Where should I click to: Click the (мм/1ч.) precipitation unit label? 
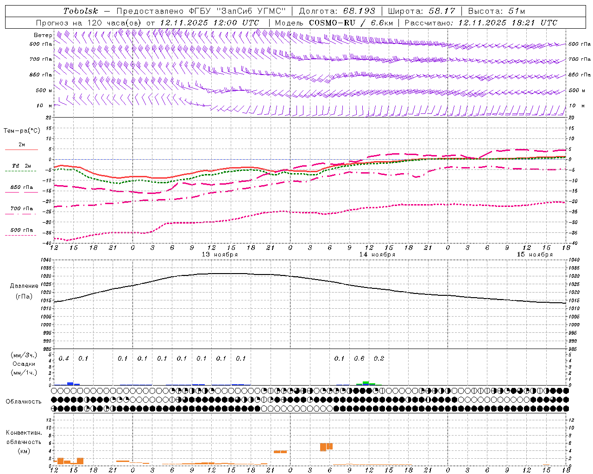click(24, 373)
